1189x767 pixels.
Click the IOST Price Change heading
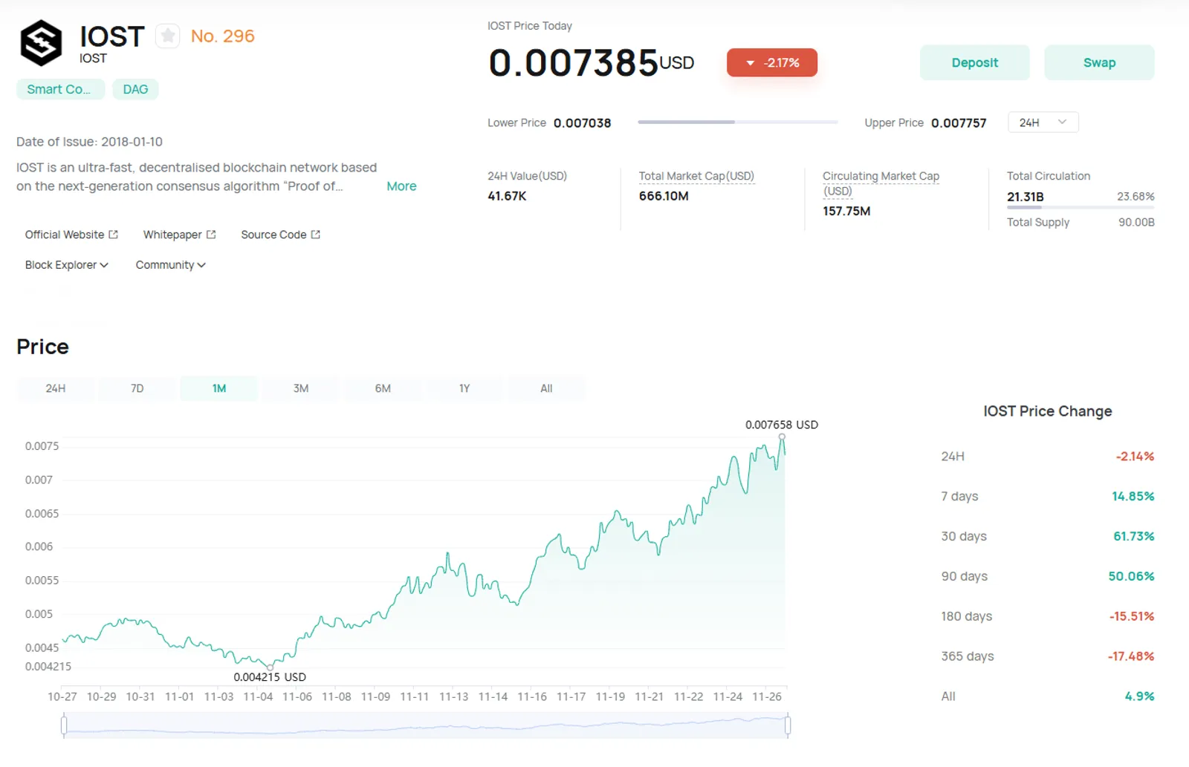pos(1048,411)
